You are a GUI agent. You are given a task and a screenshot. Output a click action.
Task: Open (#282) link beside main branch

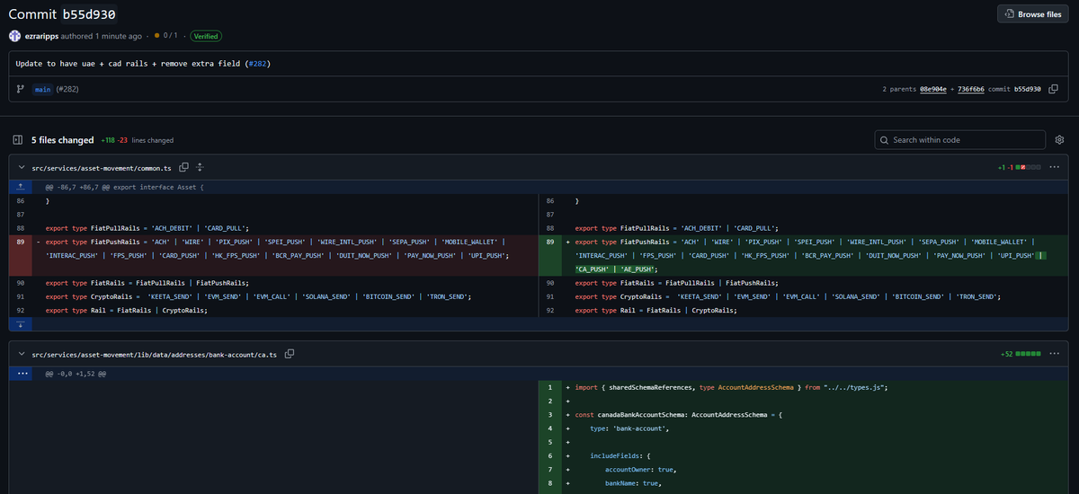click(67, 89)
